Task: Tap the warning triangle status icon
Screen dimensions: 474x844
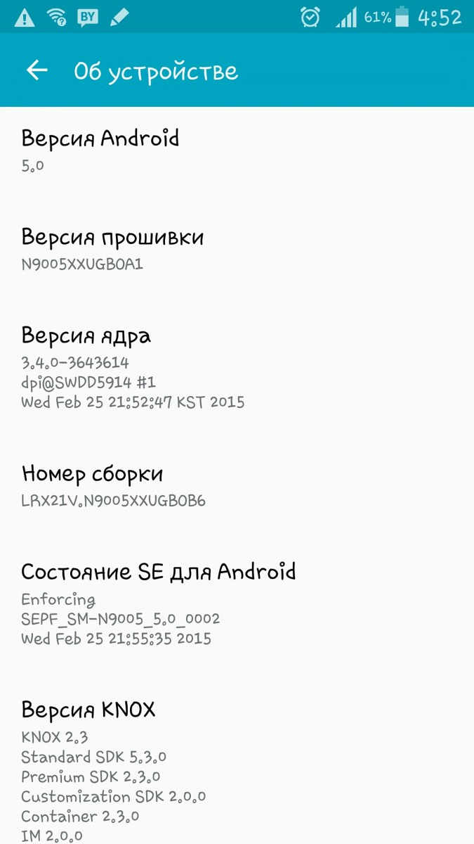Action: point(25,16)
